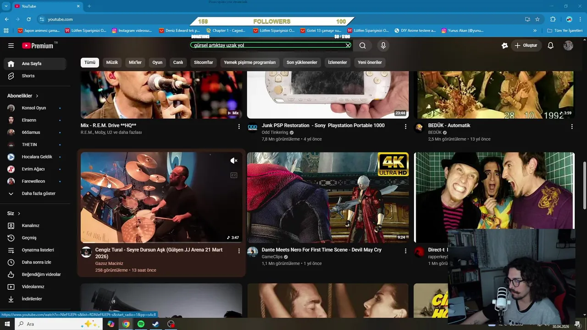
Task: Select the Müzik filter chip
Action: click(112, 62)
